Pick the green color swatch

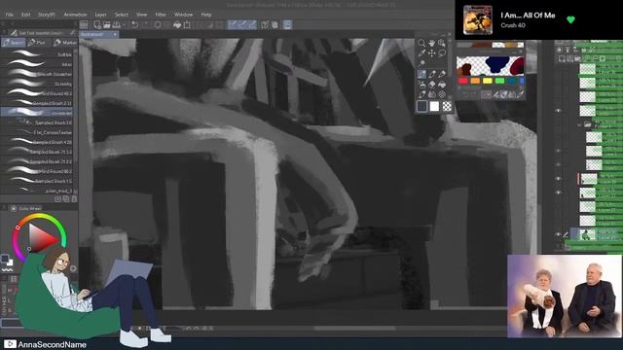point(499,81)
